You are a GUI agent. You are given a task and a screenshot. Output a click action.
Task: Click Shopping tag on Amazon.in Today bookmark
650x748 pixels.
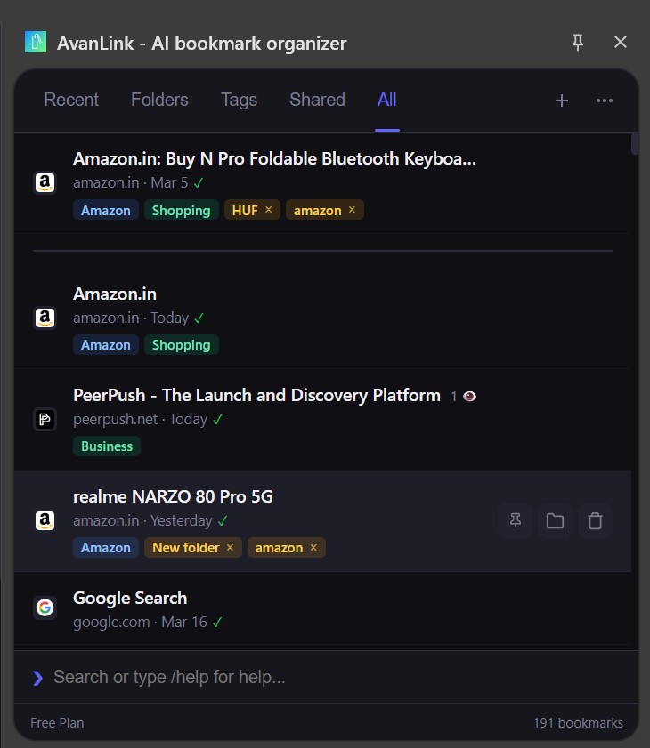(181, 345)
